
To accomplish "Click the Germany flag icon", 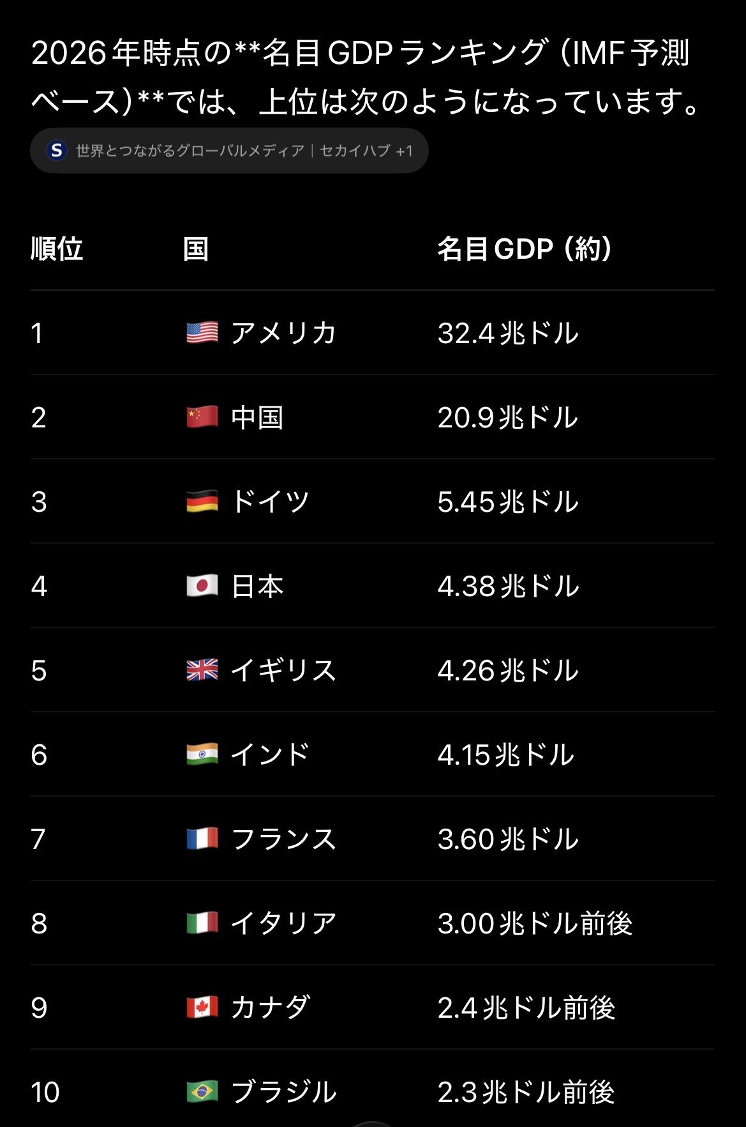I will click(x=202, y=502).
